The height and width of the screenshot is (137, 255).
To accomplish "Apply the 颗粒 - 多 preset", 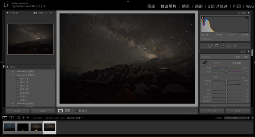I will coord(24,78).
